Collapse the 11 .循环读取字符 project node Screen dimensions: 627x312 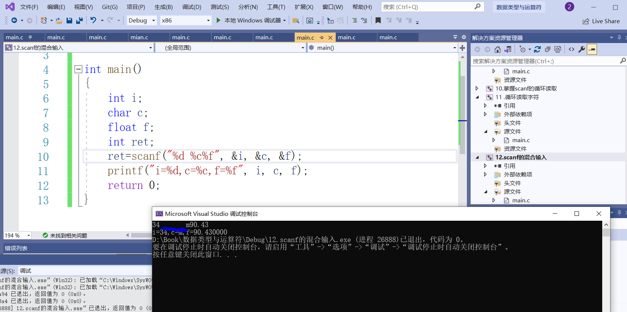[x=477, y=97]
